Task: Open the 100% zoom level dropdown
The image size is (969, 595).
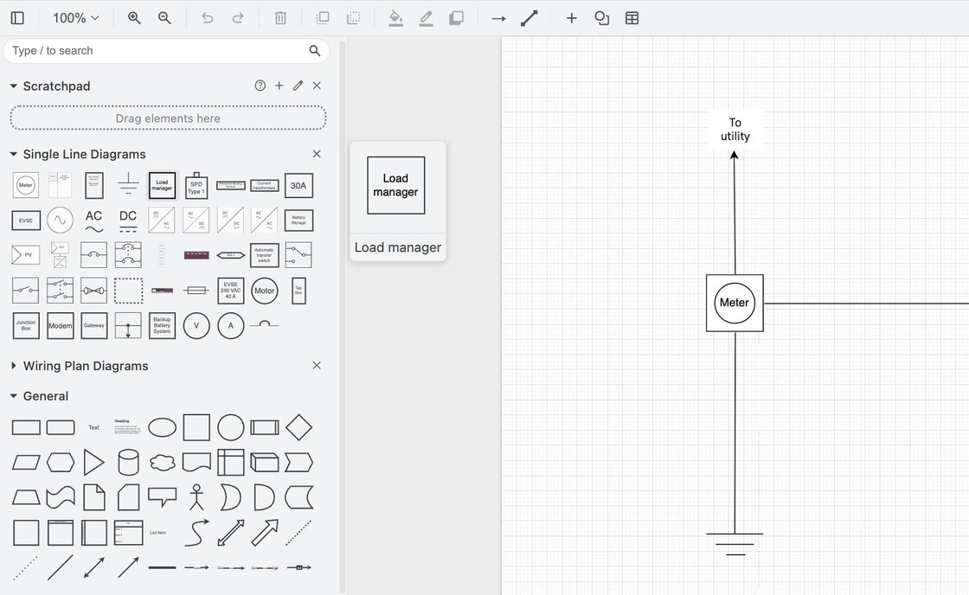Action: click(75, 17)
